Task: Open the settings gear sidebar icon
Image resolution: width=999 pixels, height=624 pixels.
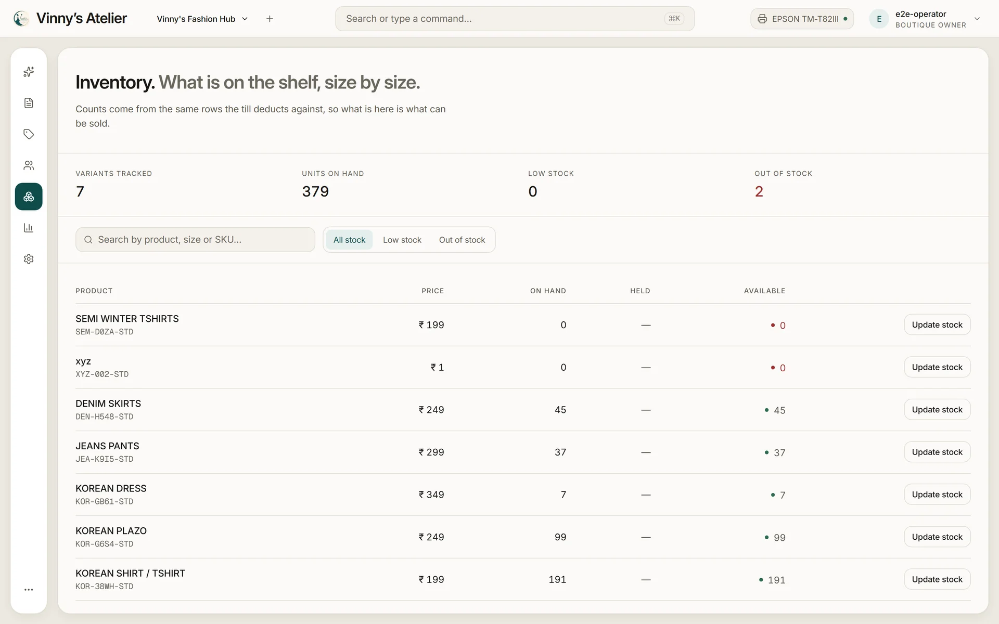Action: 29,259
